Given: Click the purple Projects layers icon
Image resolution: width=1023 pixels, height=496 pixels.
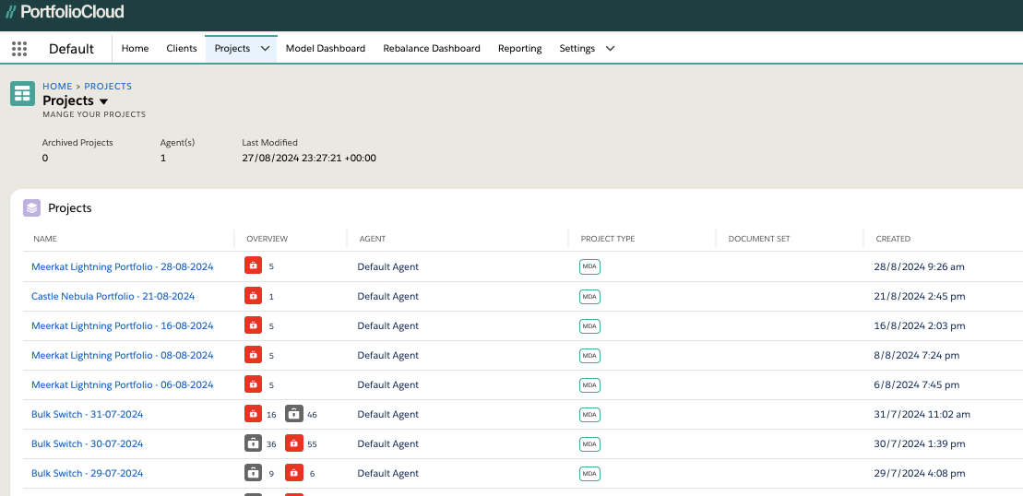Looking at the screenshot, I should 32,208.
